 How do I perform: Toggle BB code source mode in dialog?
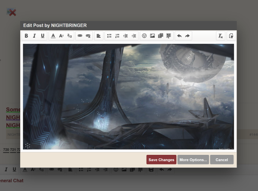point(231,36)
